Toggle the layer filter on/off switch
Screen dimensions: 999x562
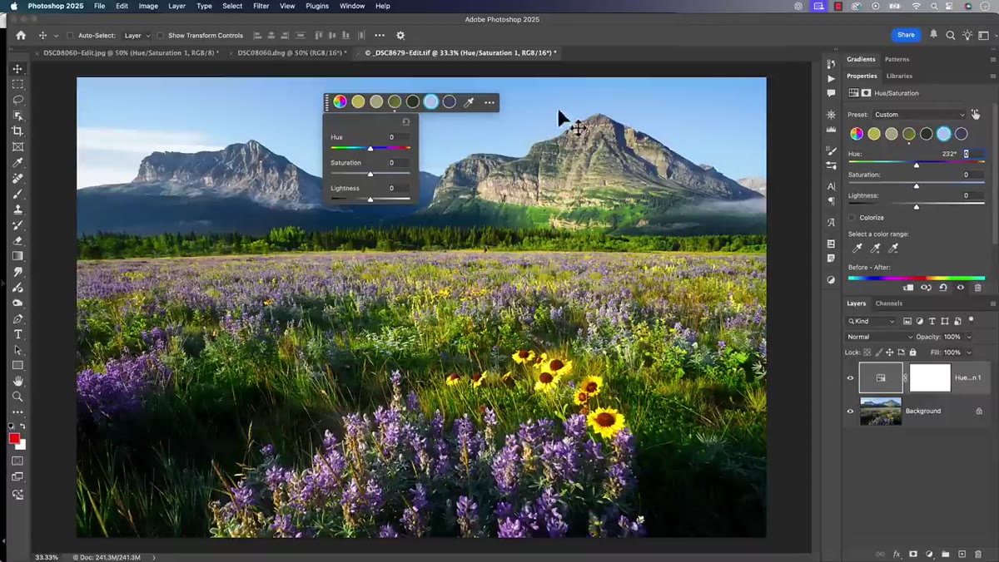[971, 320]
